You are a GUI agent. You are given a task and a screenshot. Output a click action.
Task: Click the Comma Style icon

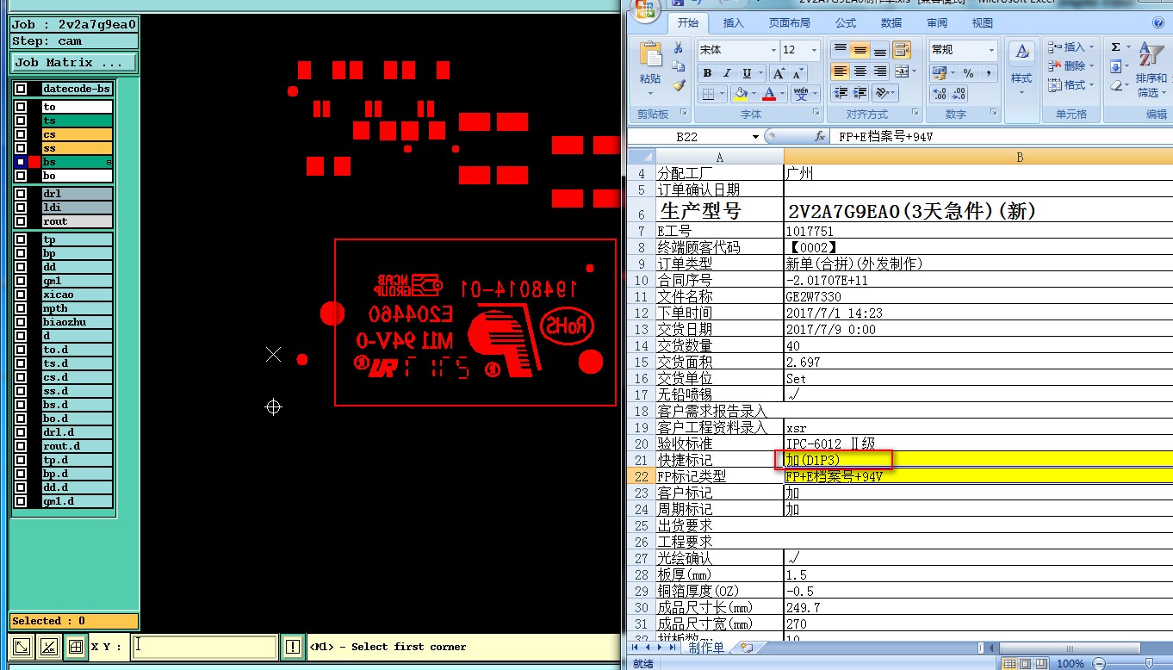click(x=988, y=73)
